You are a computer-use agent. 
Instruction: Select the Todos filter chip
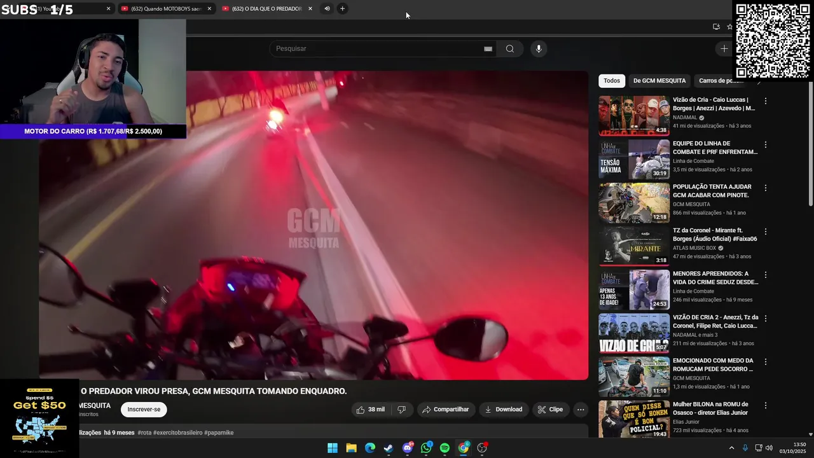[x=612, y=81]
